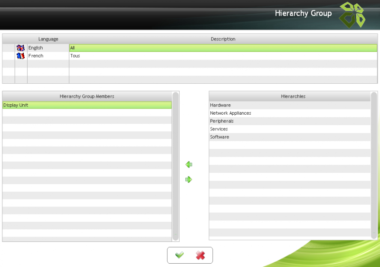
Task: Select Software hierarchy entry
Action: tap(219, 137)
